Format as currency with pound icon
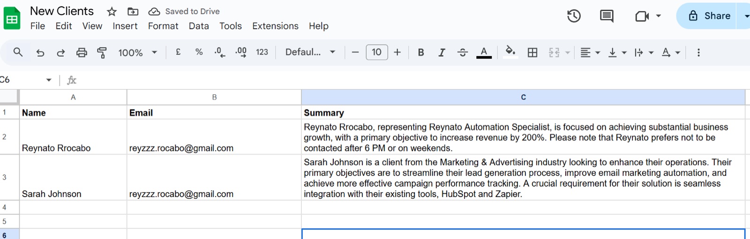750x239 pixels. [178, 52]
